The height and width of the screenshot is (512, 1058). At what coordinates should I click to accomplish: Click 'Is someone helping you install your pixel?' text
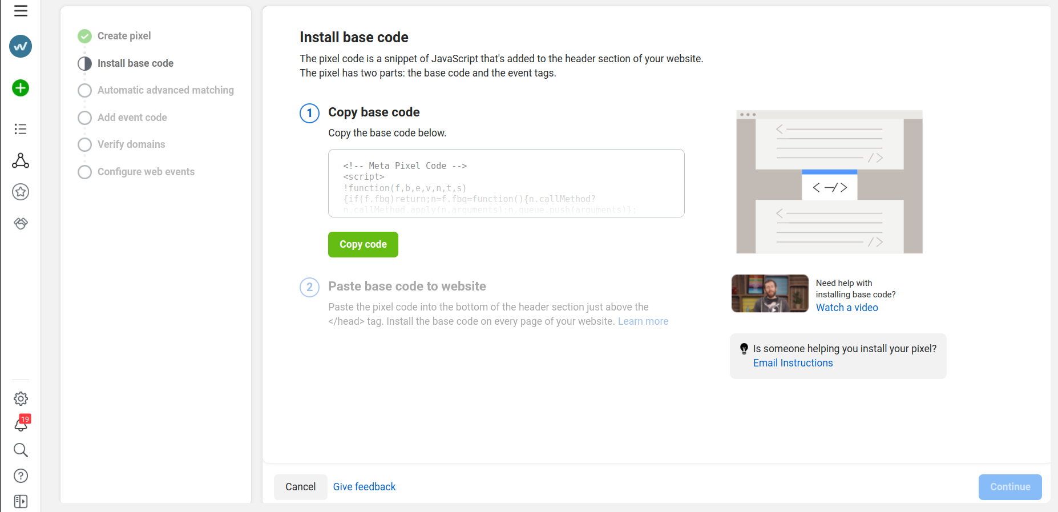pyautogui.click(x=845, y=349)
